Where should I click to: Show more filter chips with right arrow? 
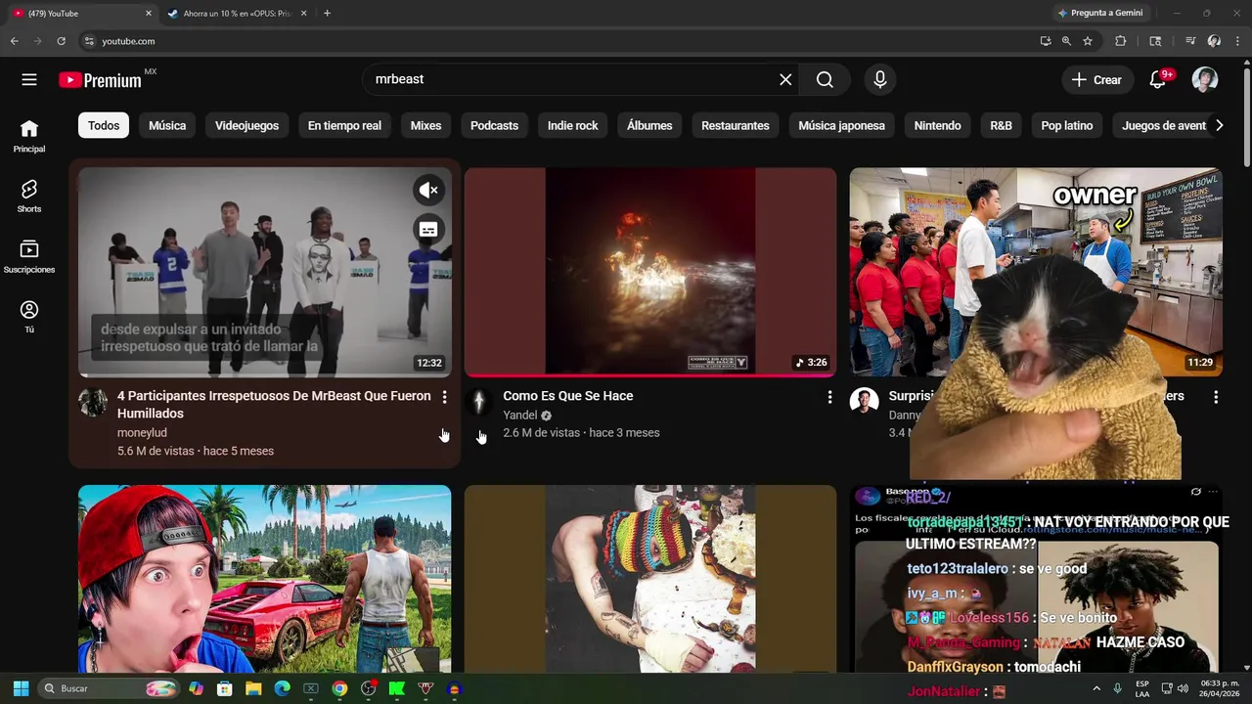coord(1219,125)
